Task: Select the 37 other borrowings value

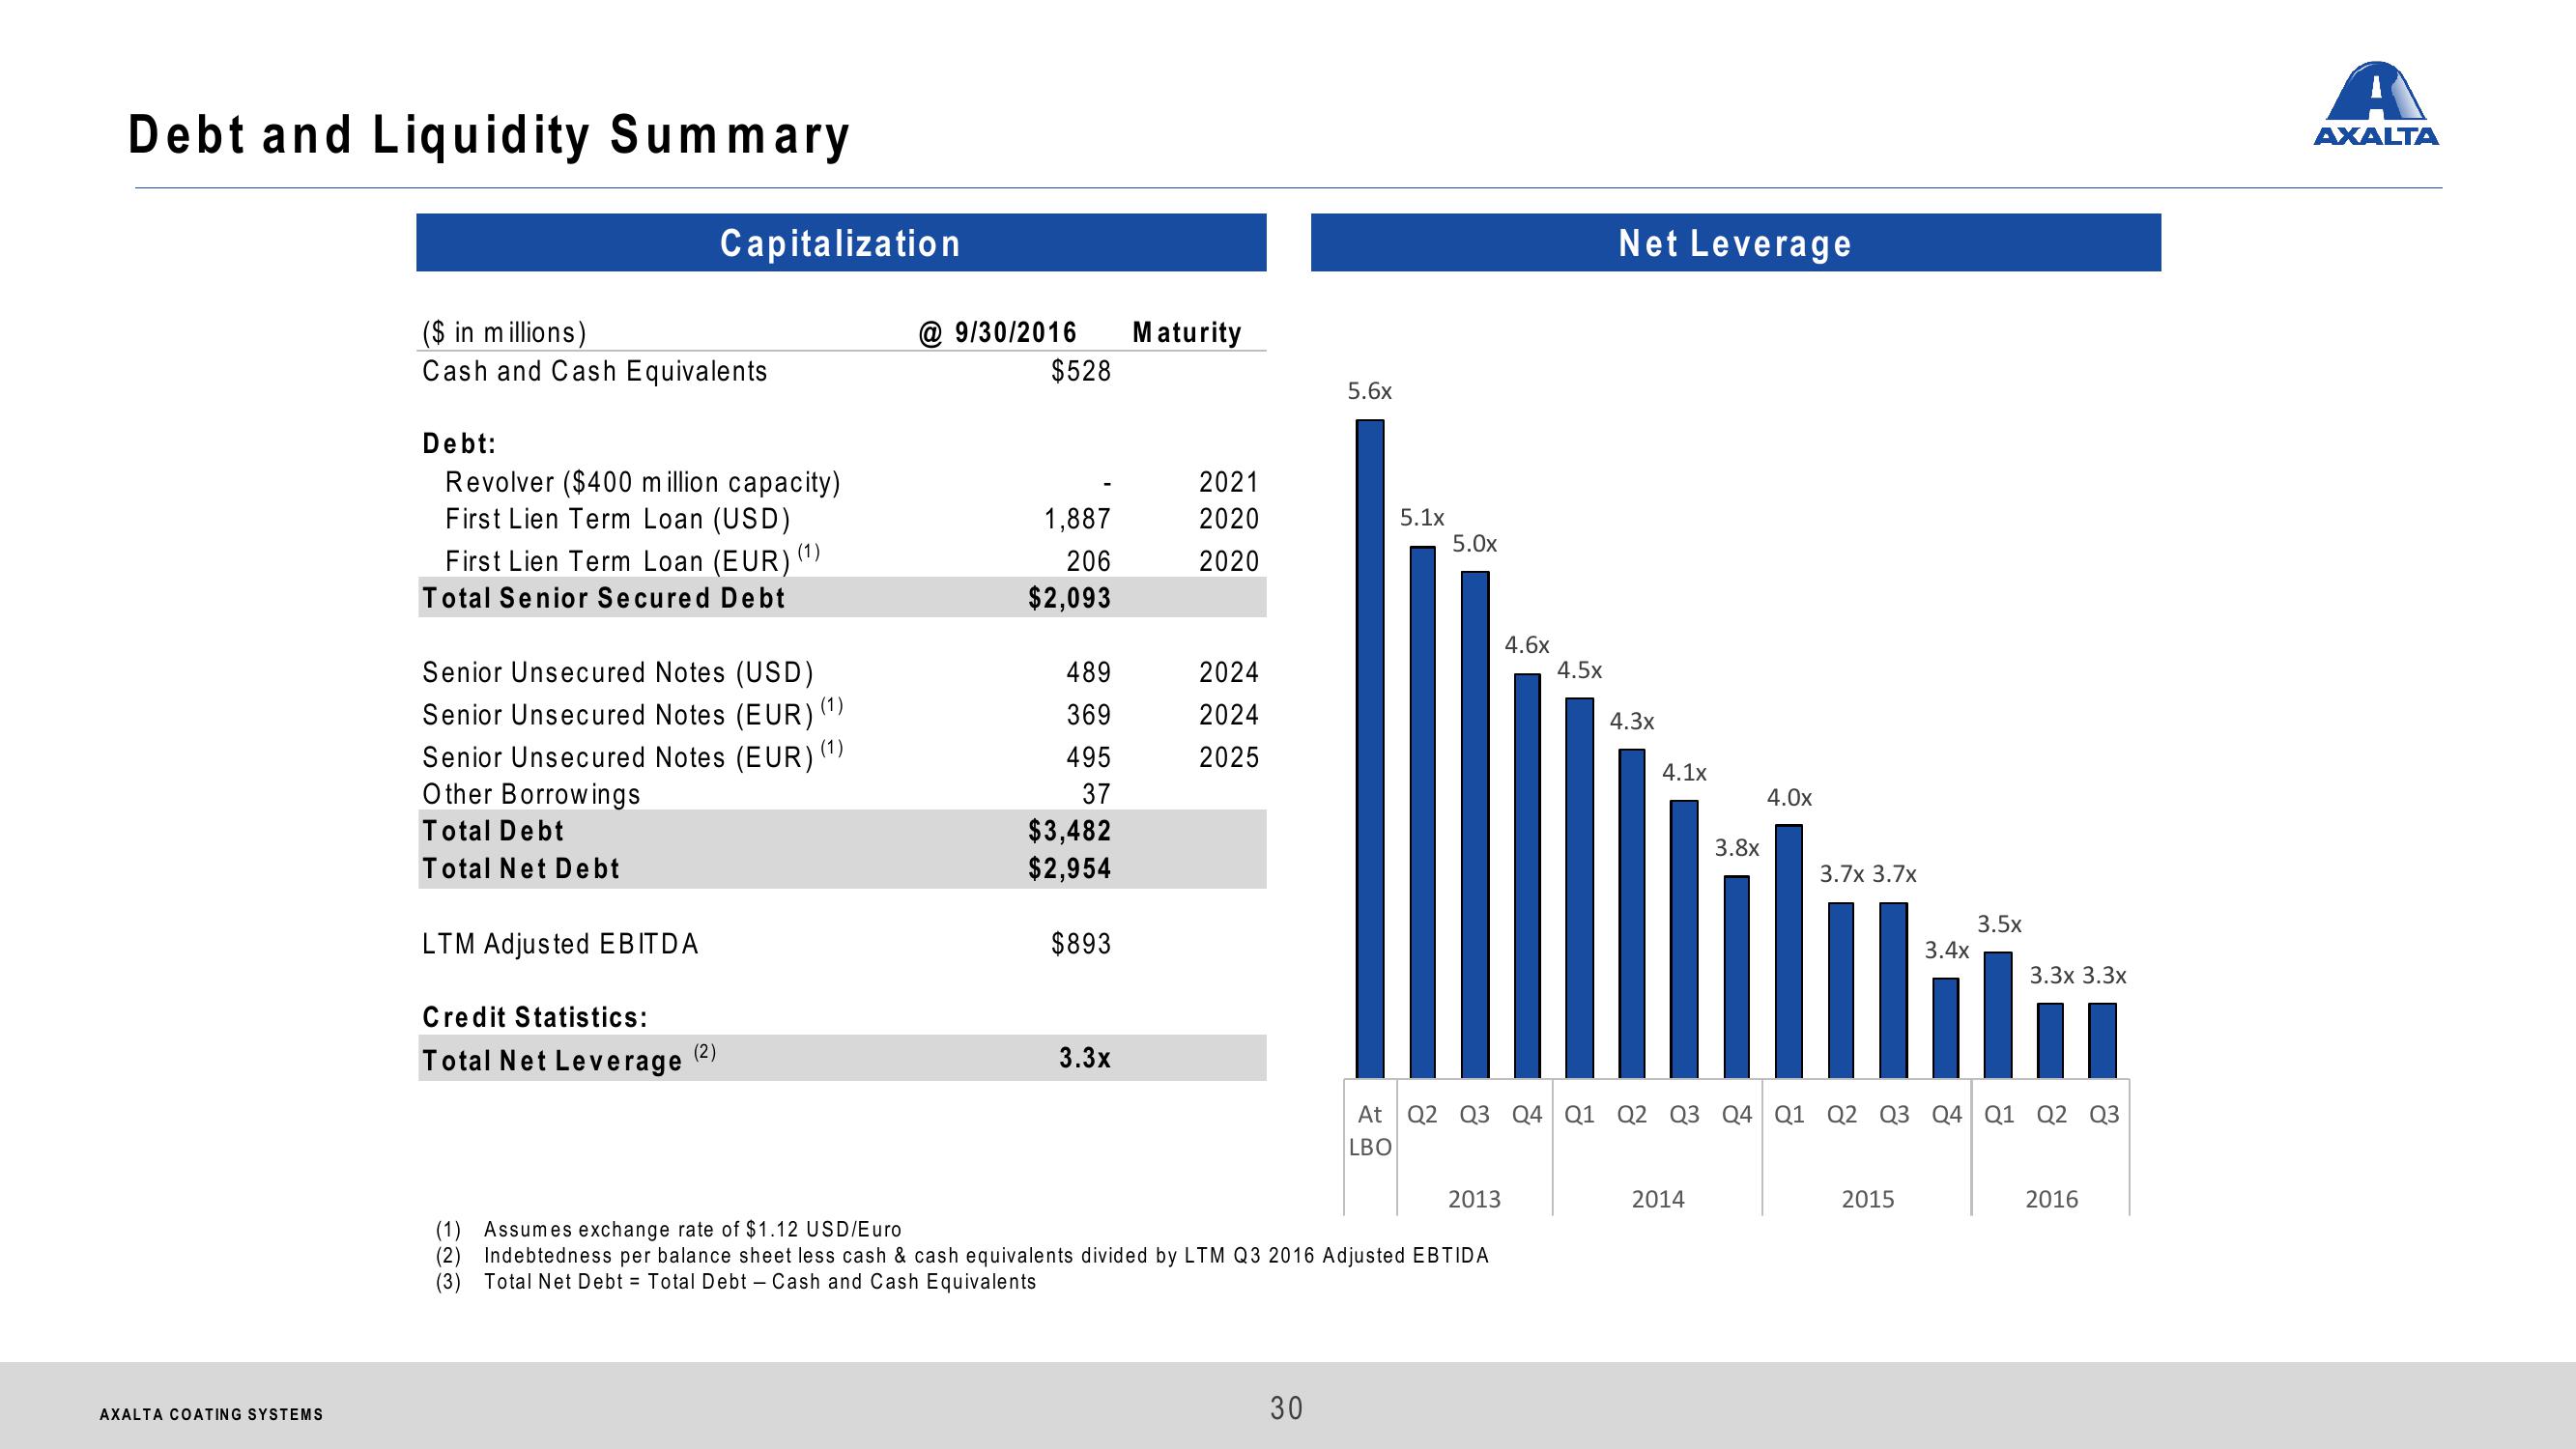Action: pyautogui.click(x=1097, y=794)
